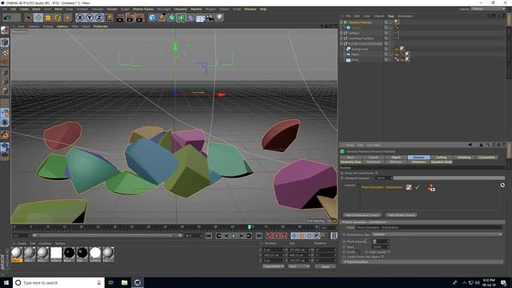Screen dimensions: 512x288
Task: Toggle the Z axis lock
Action: point(99,18)
